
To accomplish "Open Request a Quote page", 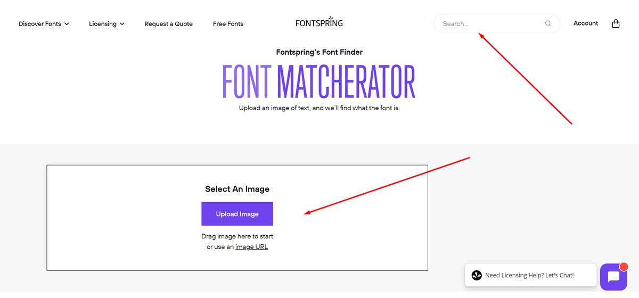I will pyautogui.click(x=168, y=24).
